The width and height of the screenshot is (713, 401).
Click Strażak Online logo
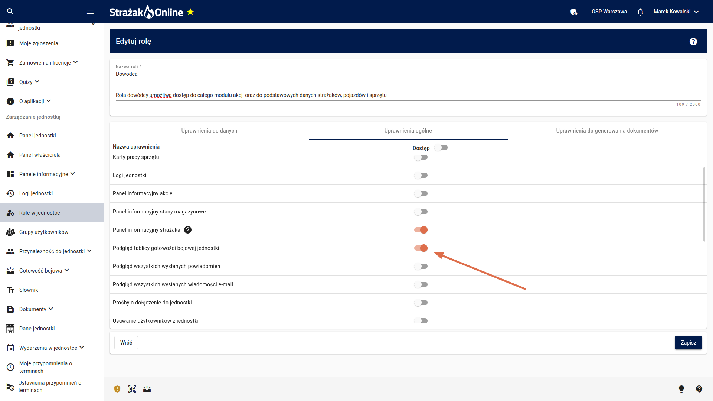[x=146, y=12]
